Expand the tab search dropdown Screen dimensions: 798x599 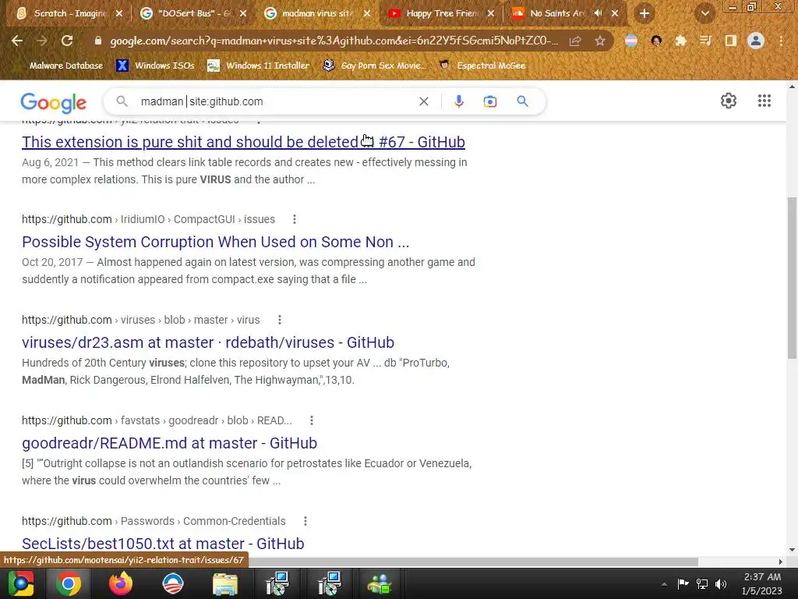click(x=705, y=13)
